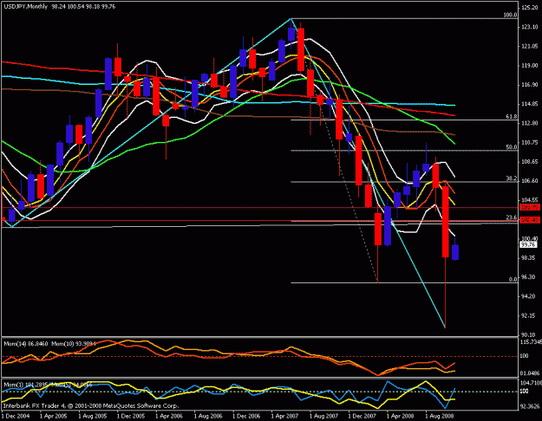Click the upper red price tag near 104.55
Image resolution: width=542 pixels, height=421 pixels.
coord(530,207)
